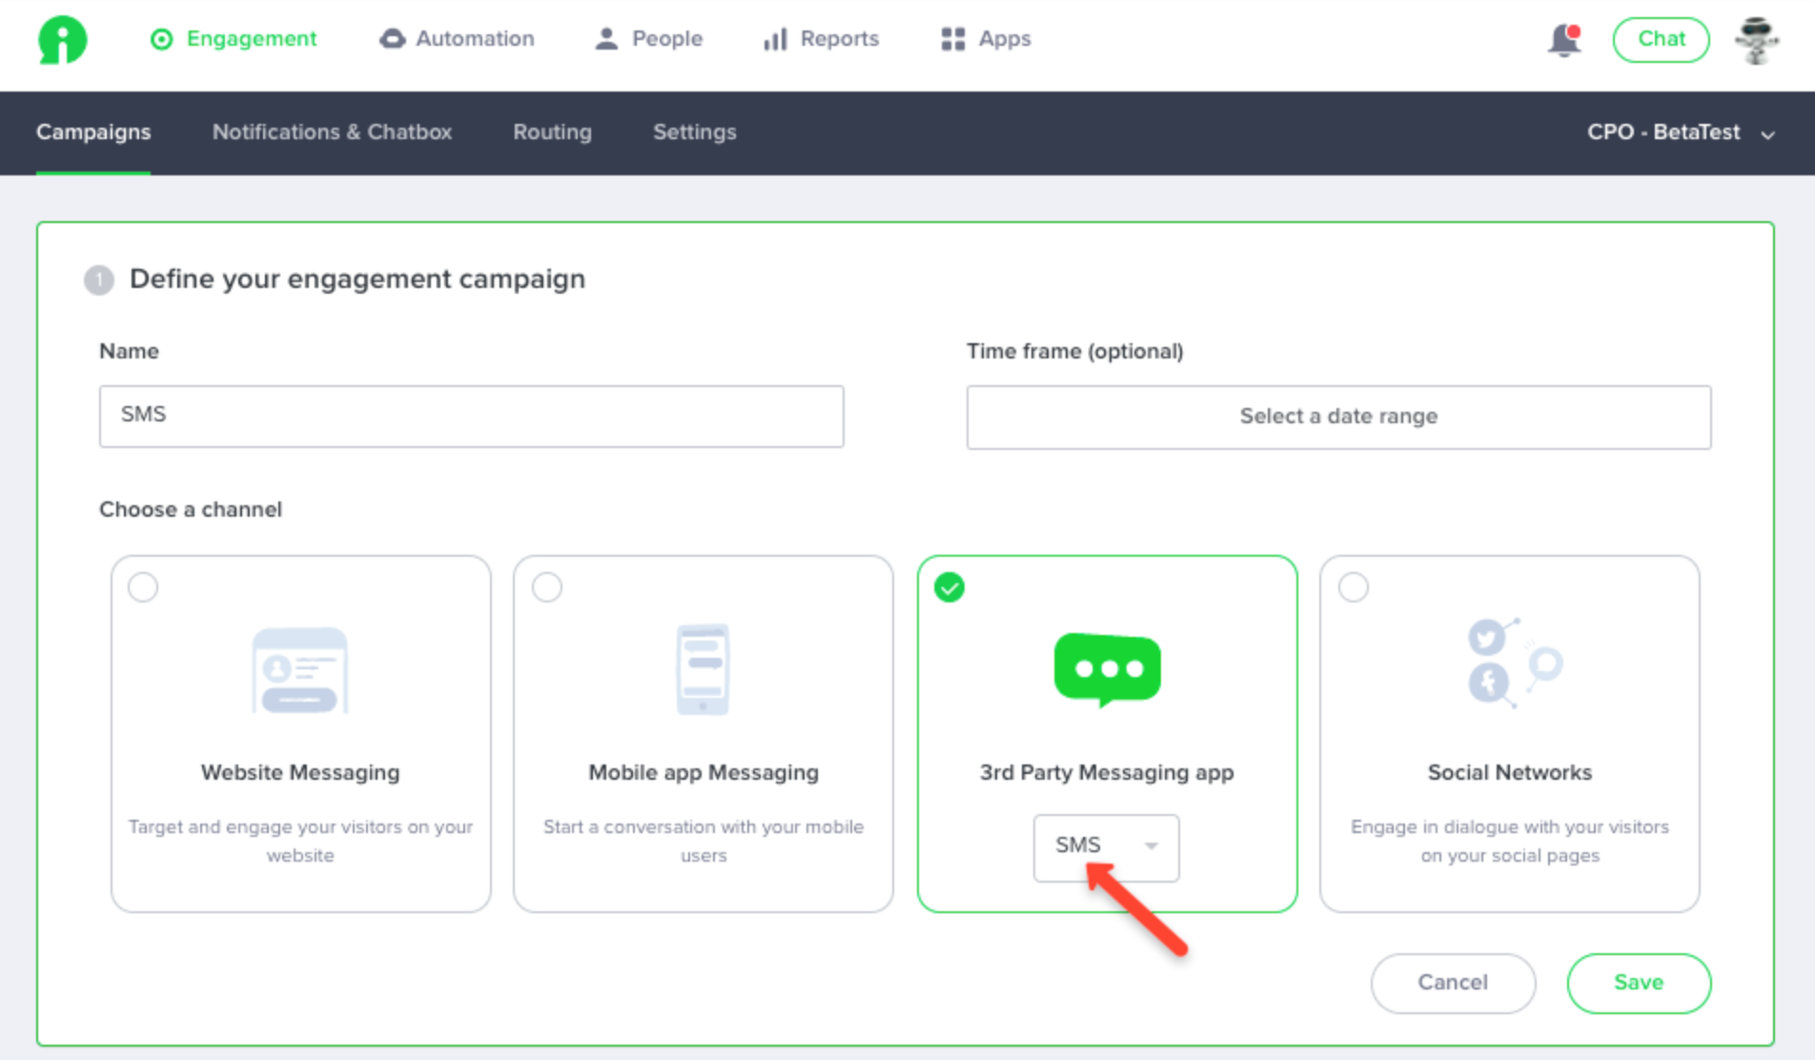
Task: Go to the People section
Action: [x=649, y=39]
